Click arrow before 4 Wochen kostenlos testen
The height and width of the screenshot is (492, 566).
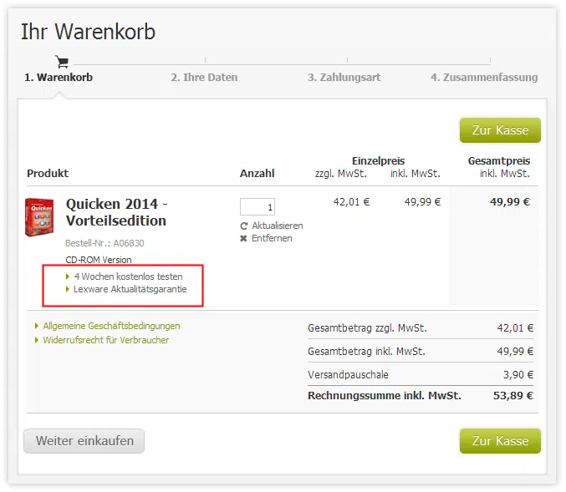[x=68, y=276]
